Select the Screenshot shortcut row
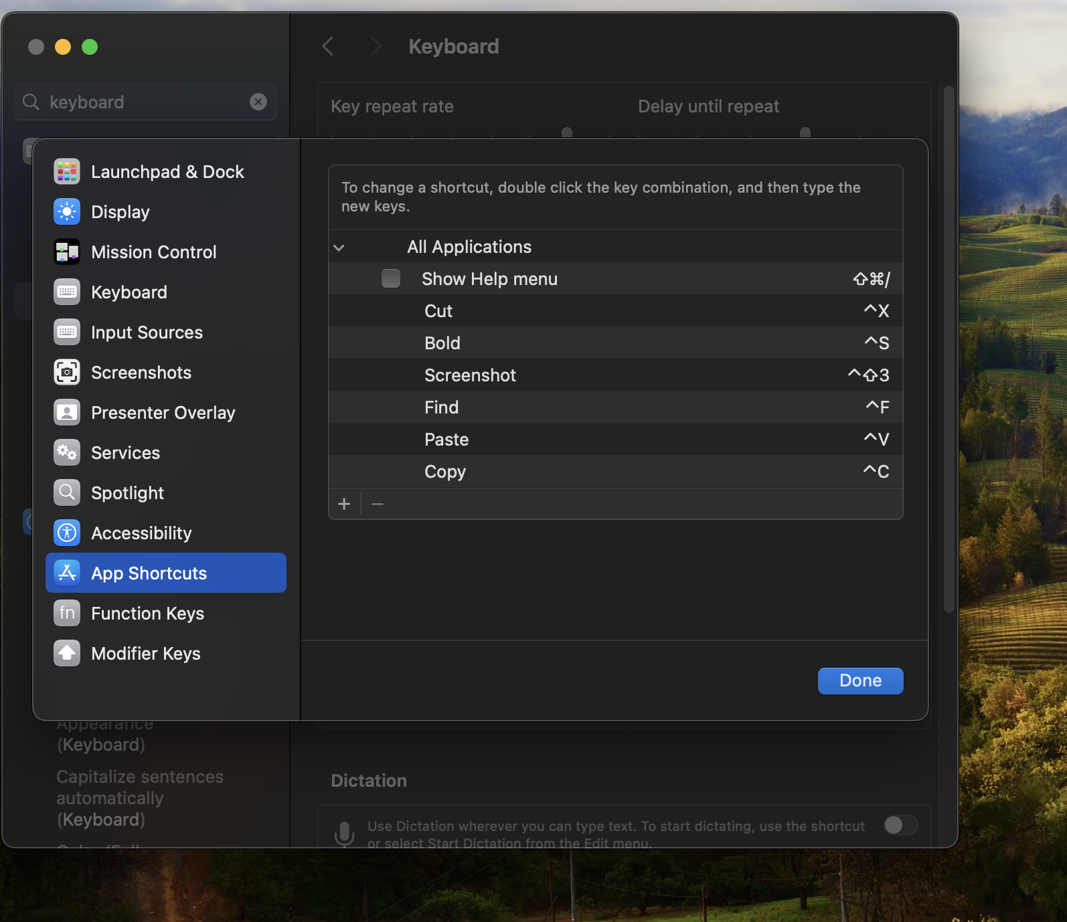 click(x=616, y=375)
